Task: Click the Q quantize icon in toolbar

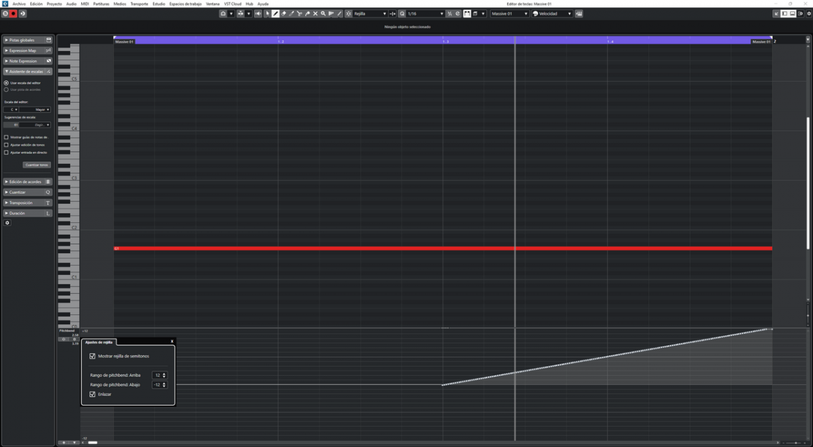Action: coord(402,14)
